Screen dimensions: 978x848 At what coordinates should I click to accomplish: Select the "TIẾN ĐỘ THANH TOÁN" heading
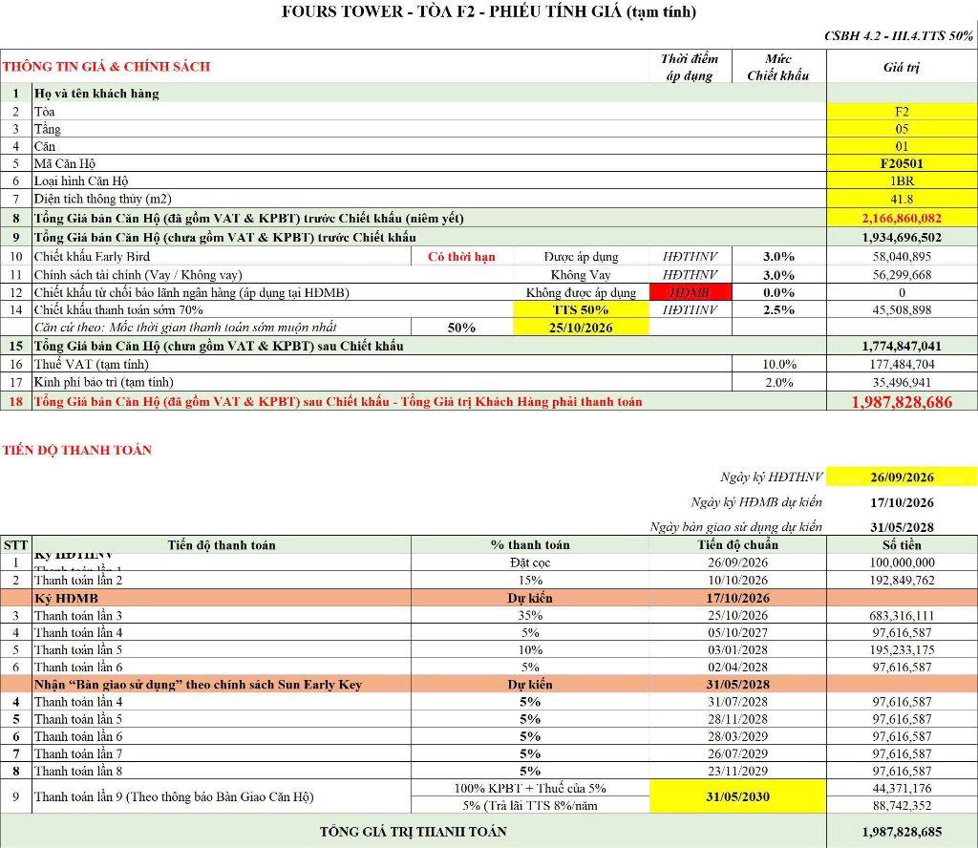[x=77, y=450]
